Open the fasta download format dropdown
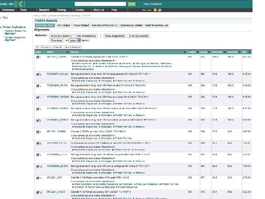This screenshot has width=265, height=199. [74, 41]
